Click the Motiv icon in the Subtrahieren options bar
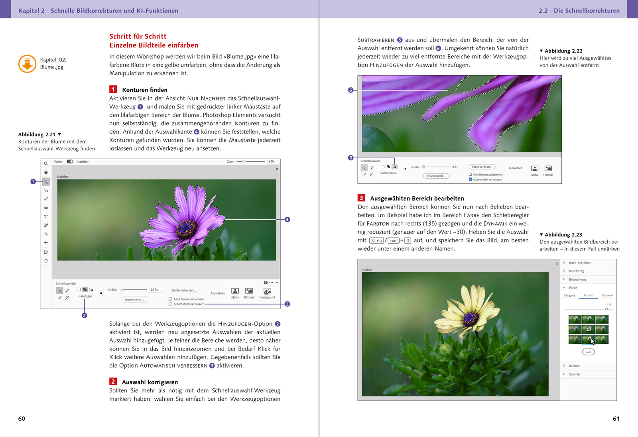 [x=535, y=169]
